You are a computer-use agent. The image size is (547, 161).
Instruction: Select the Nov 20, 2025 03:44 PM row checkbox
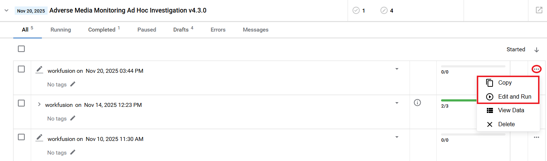[21, 69]
